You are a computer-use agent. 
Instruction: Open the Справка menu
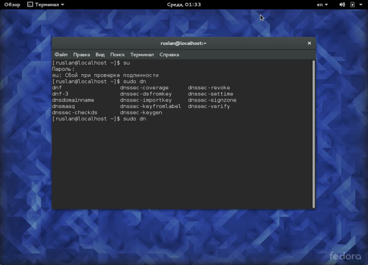click(x=169, y=55)
